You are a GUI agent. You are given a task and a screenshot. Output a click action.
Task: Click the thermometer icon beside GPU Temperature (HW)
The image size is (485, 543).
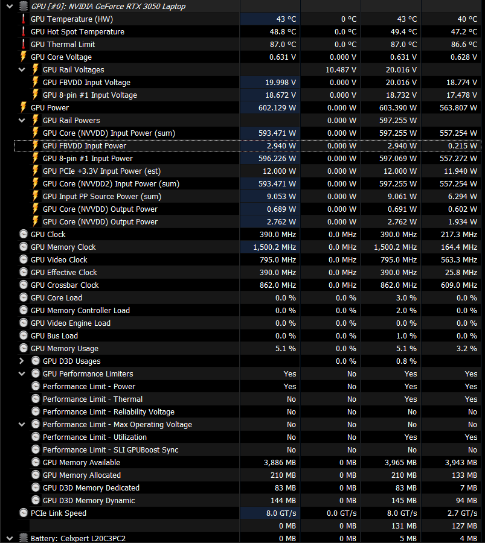tap(24, 19)
